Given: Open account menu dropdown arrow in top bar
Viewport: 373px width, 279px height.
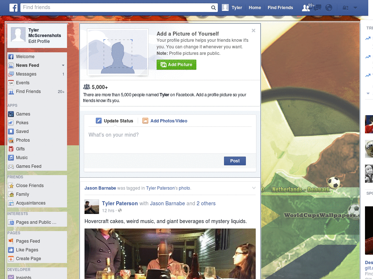Looking at the screenshot, I should click(355, 8).
